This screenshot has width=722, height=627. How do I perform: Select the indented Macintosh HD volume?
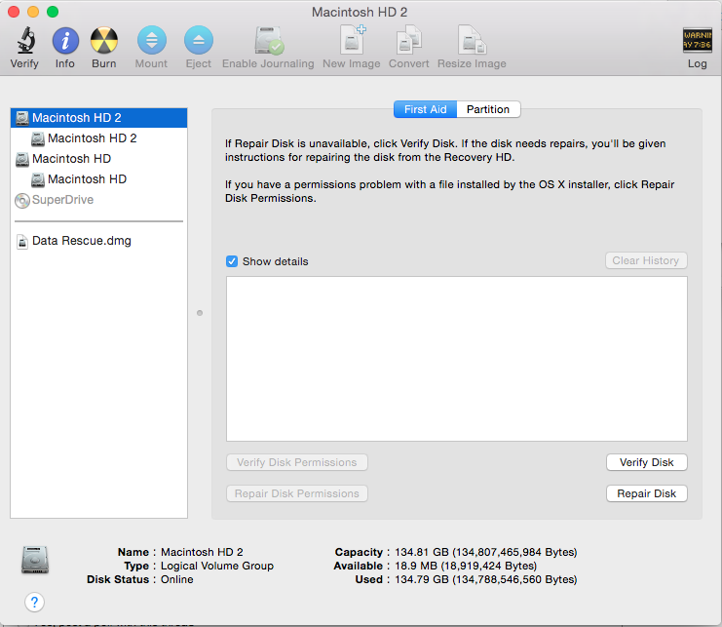pos(98,179)
